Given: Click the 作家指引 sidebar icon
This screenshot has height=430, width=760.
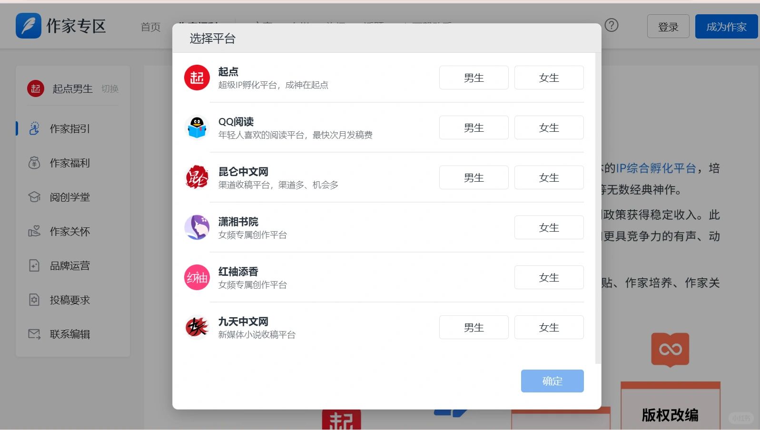Looking at the screenshot, I should pos(34,128).
